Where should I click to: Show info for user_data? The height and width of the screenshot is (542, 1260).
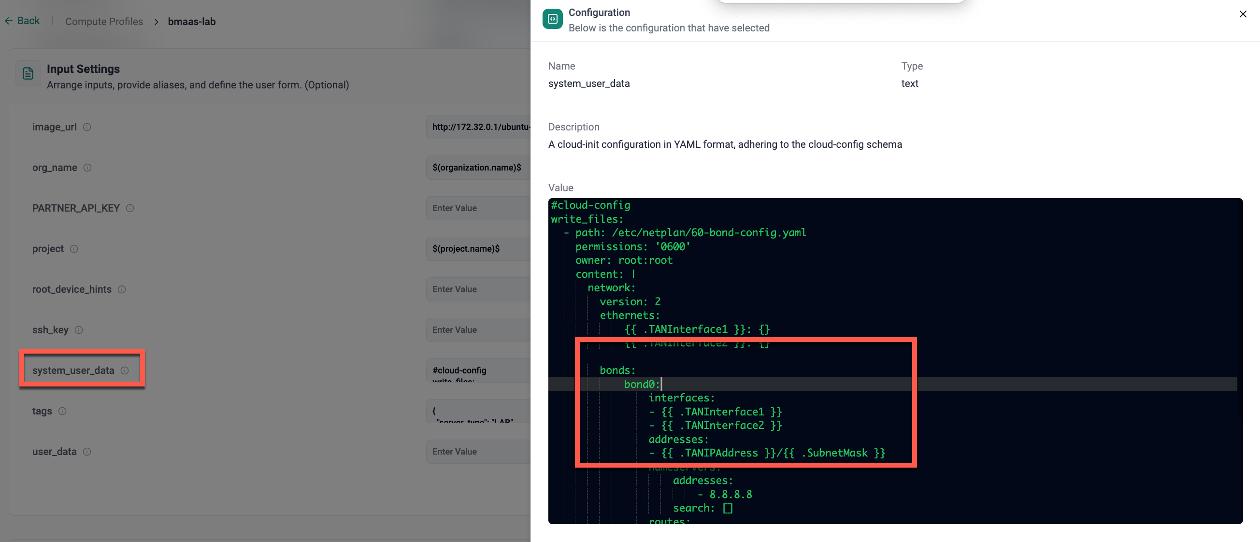tap(87, 452)
